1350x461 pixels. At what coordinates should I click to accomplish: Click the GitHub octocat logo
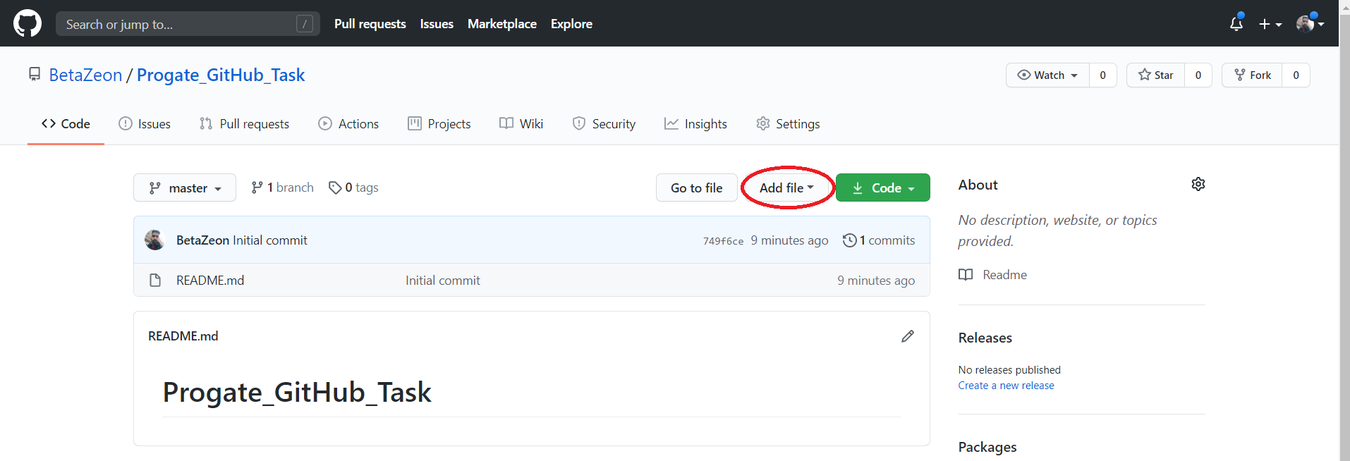click(28, 23)
